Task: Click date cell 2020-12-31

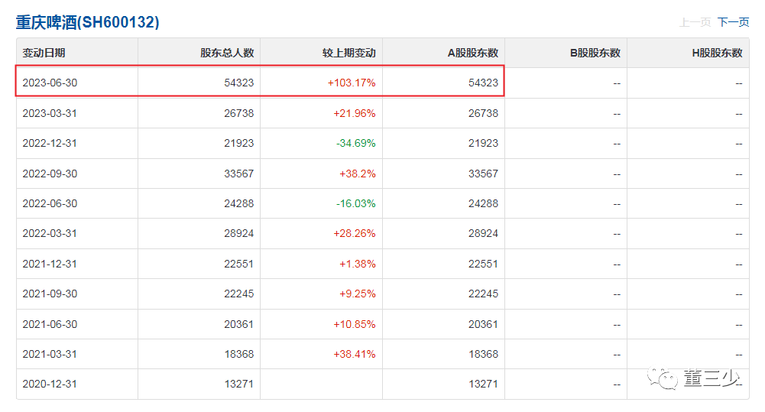Action: [x=50, y=384]
